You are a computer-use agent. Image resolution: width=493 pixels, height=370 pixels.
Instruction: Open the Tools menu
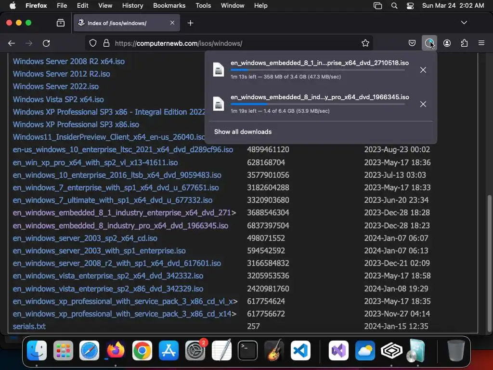tap(203, 6)
